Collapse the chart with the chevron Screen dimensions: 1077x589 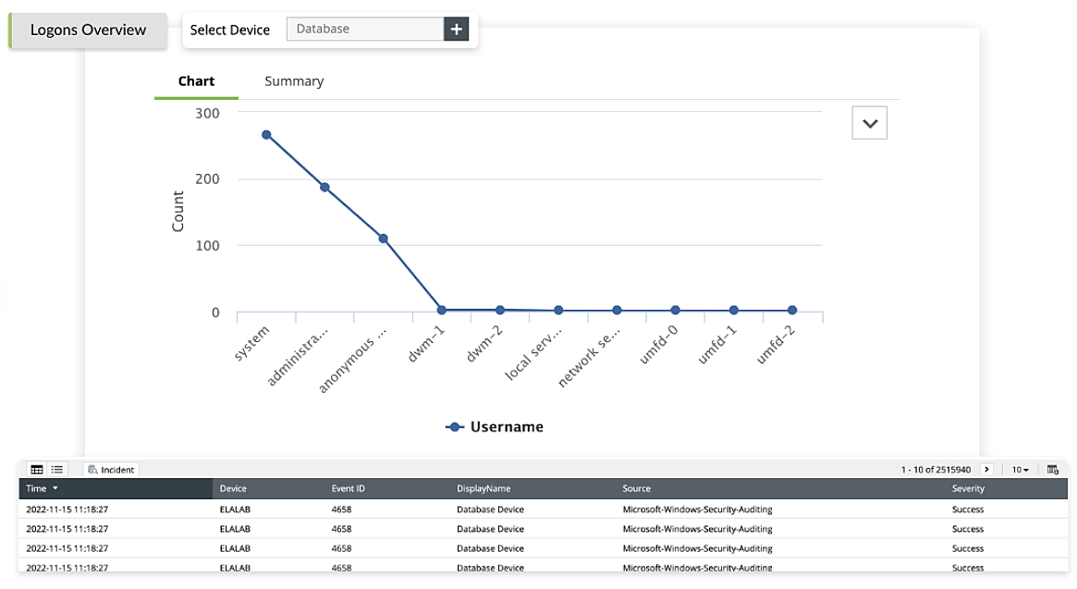[x=868, y=121]
